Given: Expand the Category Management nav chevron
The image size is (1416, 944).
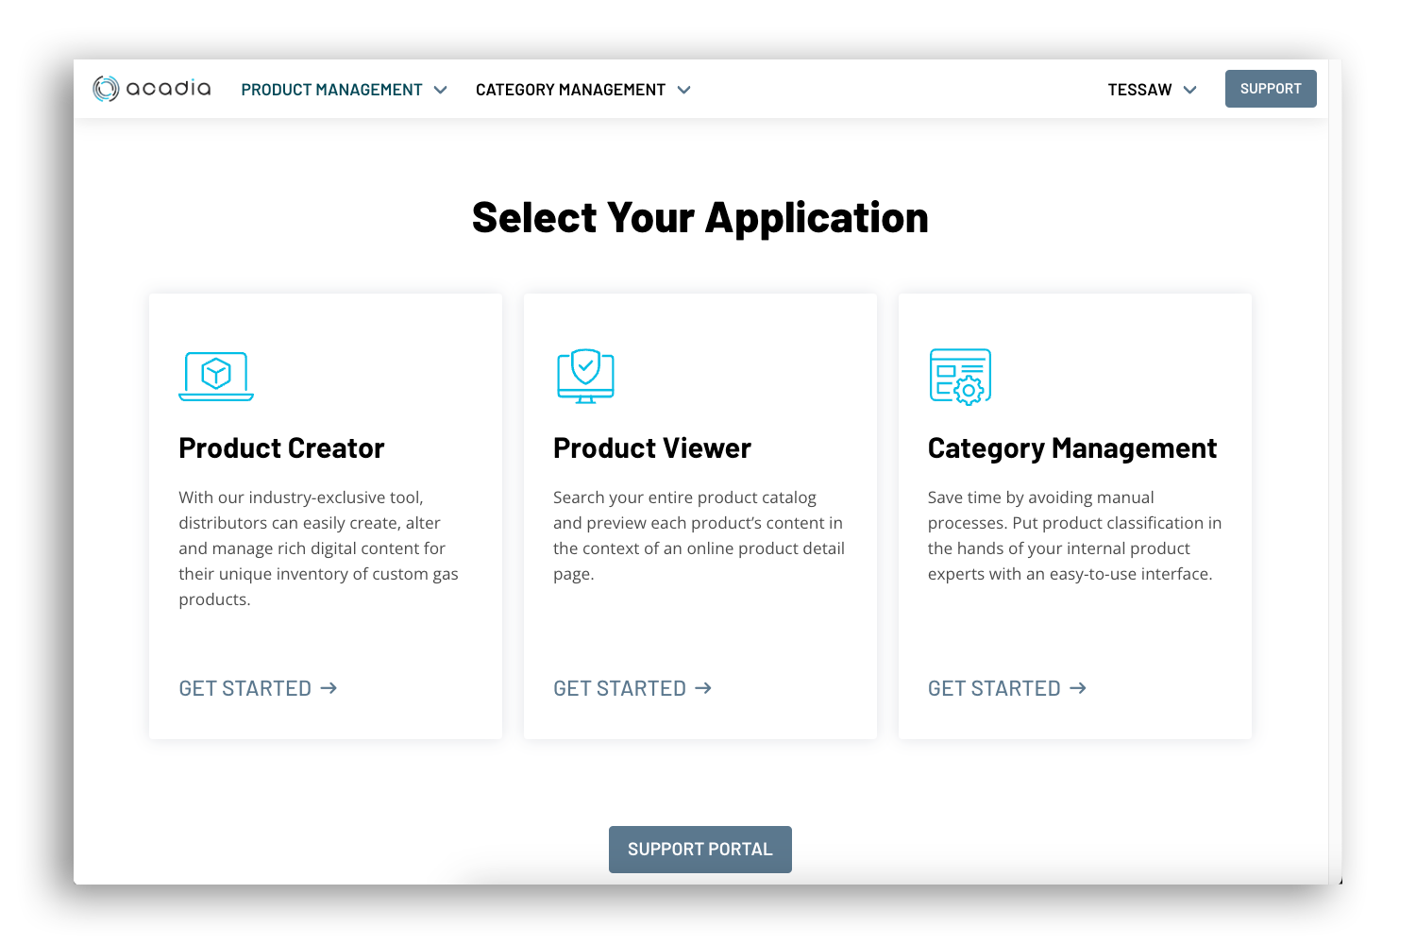Looking at the screenshot, I should tap(684, 90).
